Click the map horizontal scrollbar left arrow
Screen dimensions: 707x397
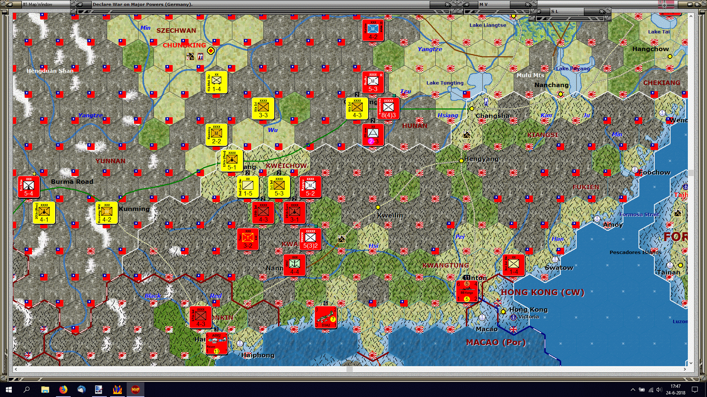(15, 369)
